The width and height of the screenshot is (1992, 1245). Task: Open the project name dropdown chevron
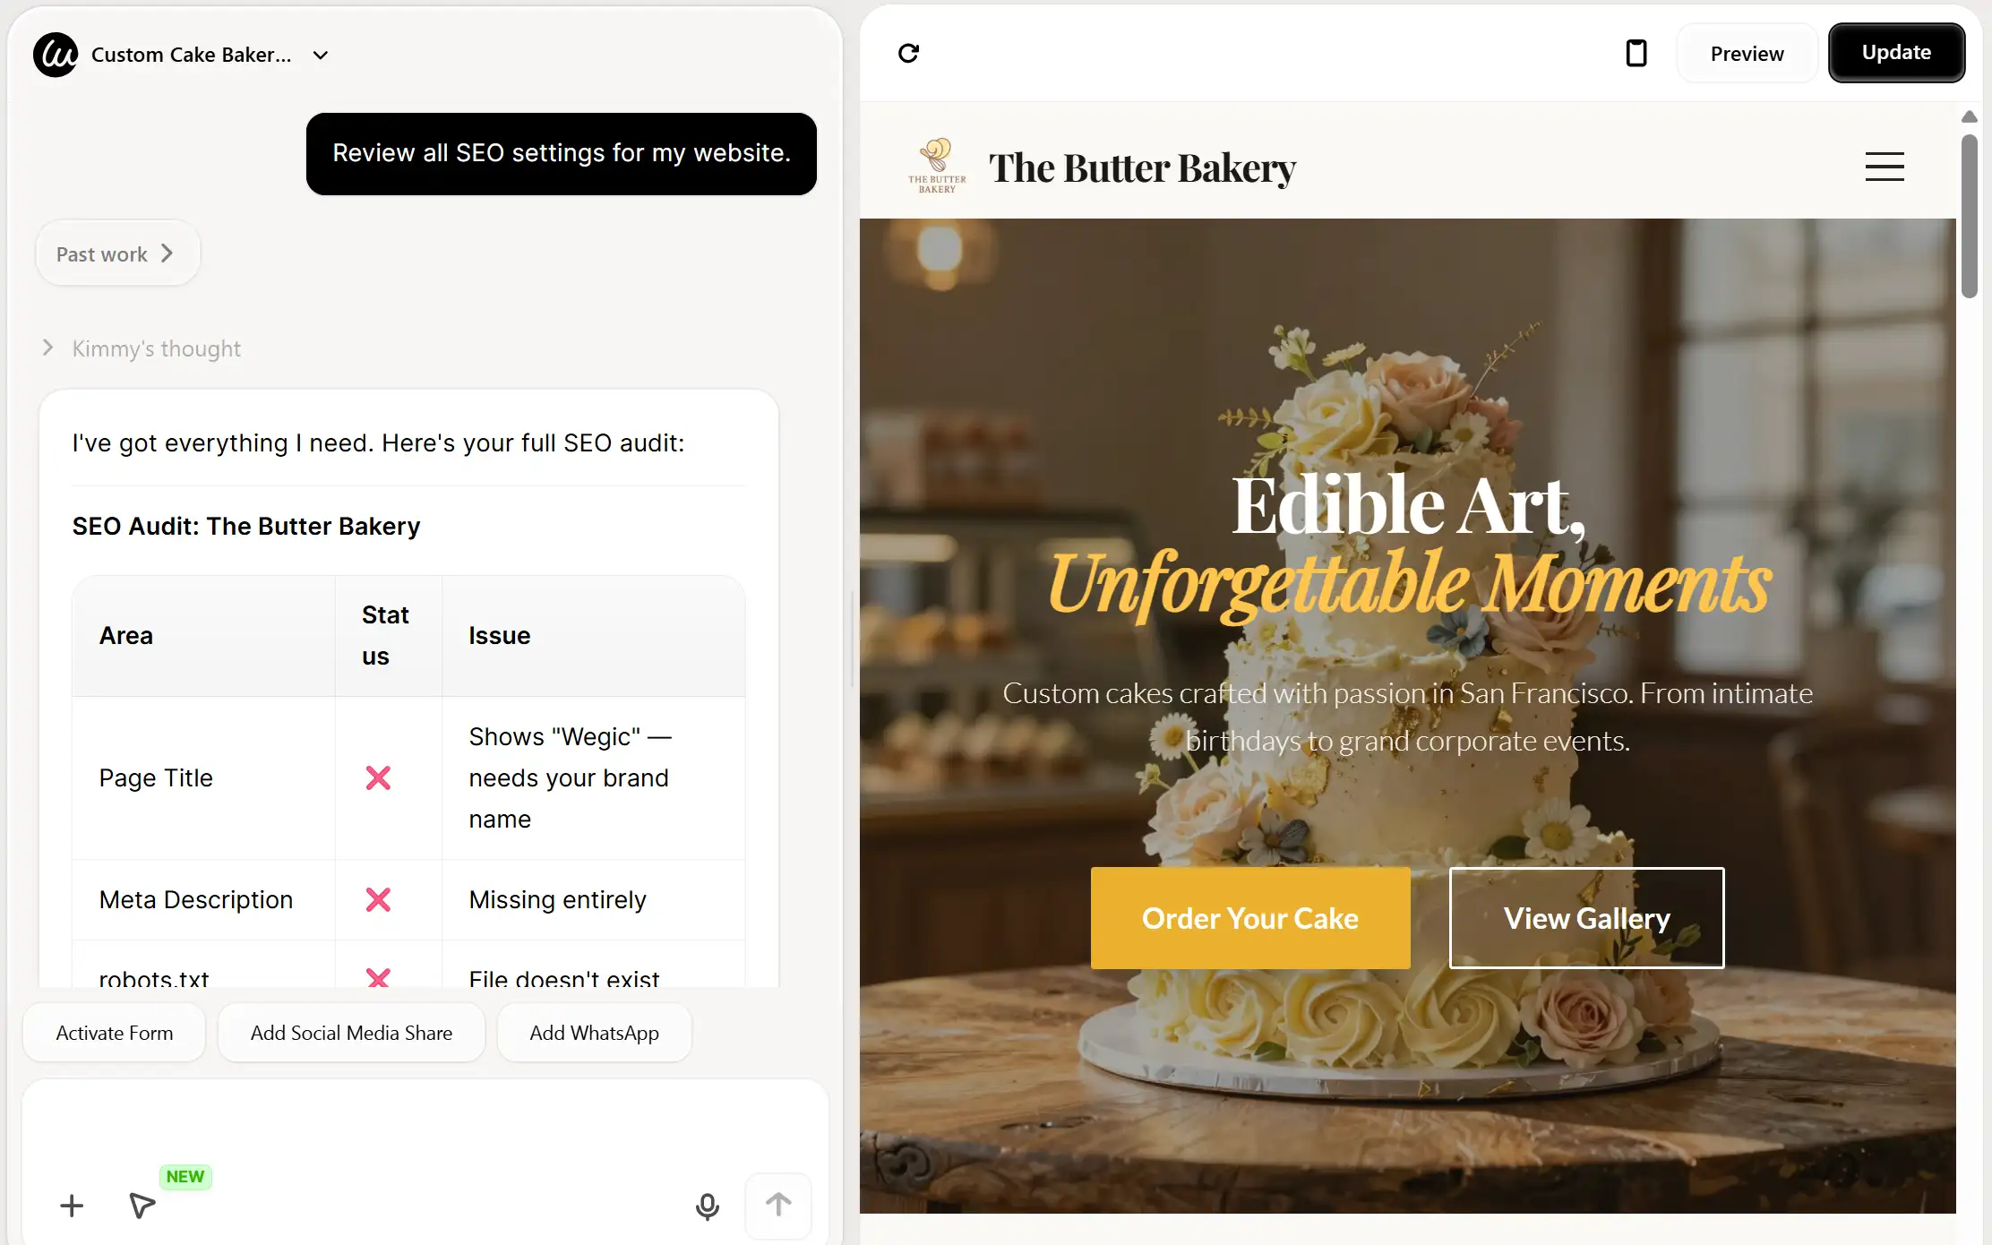pos(320,56)
